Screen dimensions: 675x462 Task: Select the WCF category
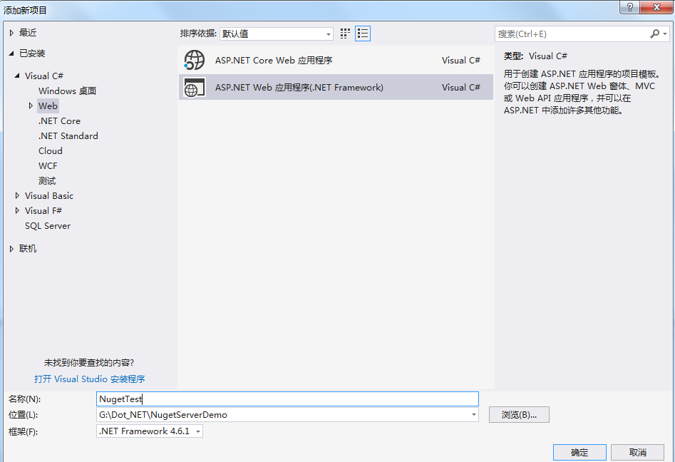point(48,166)
